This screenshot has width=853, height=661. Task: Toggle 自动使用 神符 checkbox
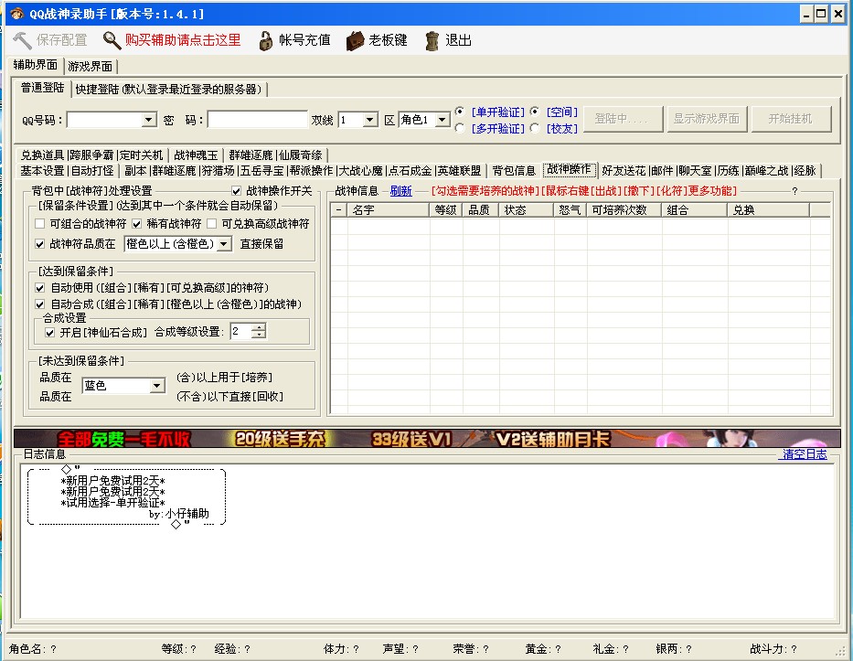39,288
